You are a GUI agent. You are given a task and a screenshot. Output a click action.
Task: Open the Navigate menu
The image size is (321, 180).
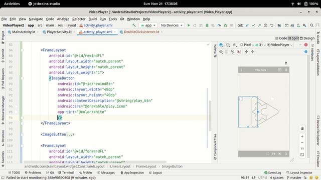36,19
